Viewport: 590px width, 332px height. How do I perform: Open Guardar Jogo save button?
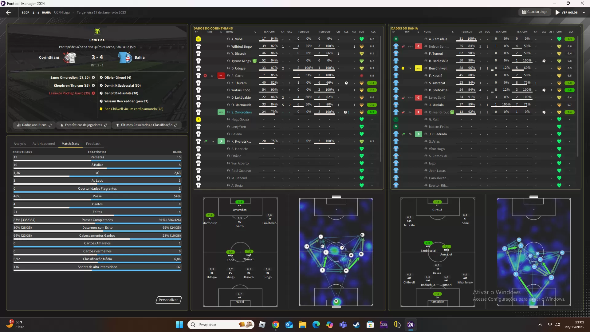(x=535, y=12)
